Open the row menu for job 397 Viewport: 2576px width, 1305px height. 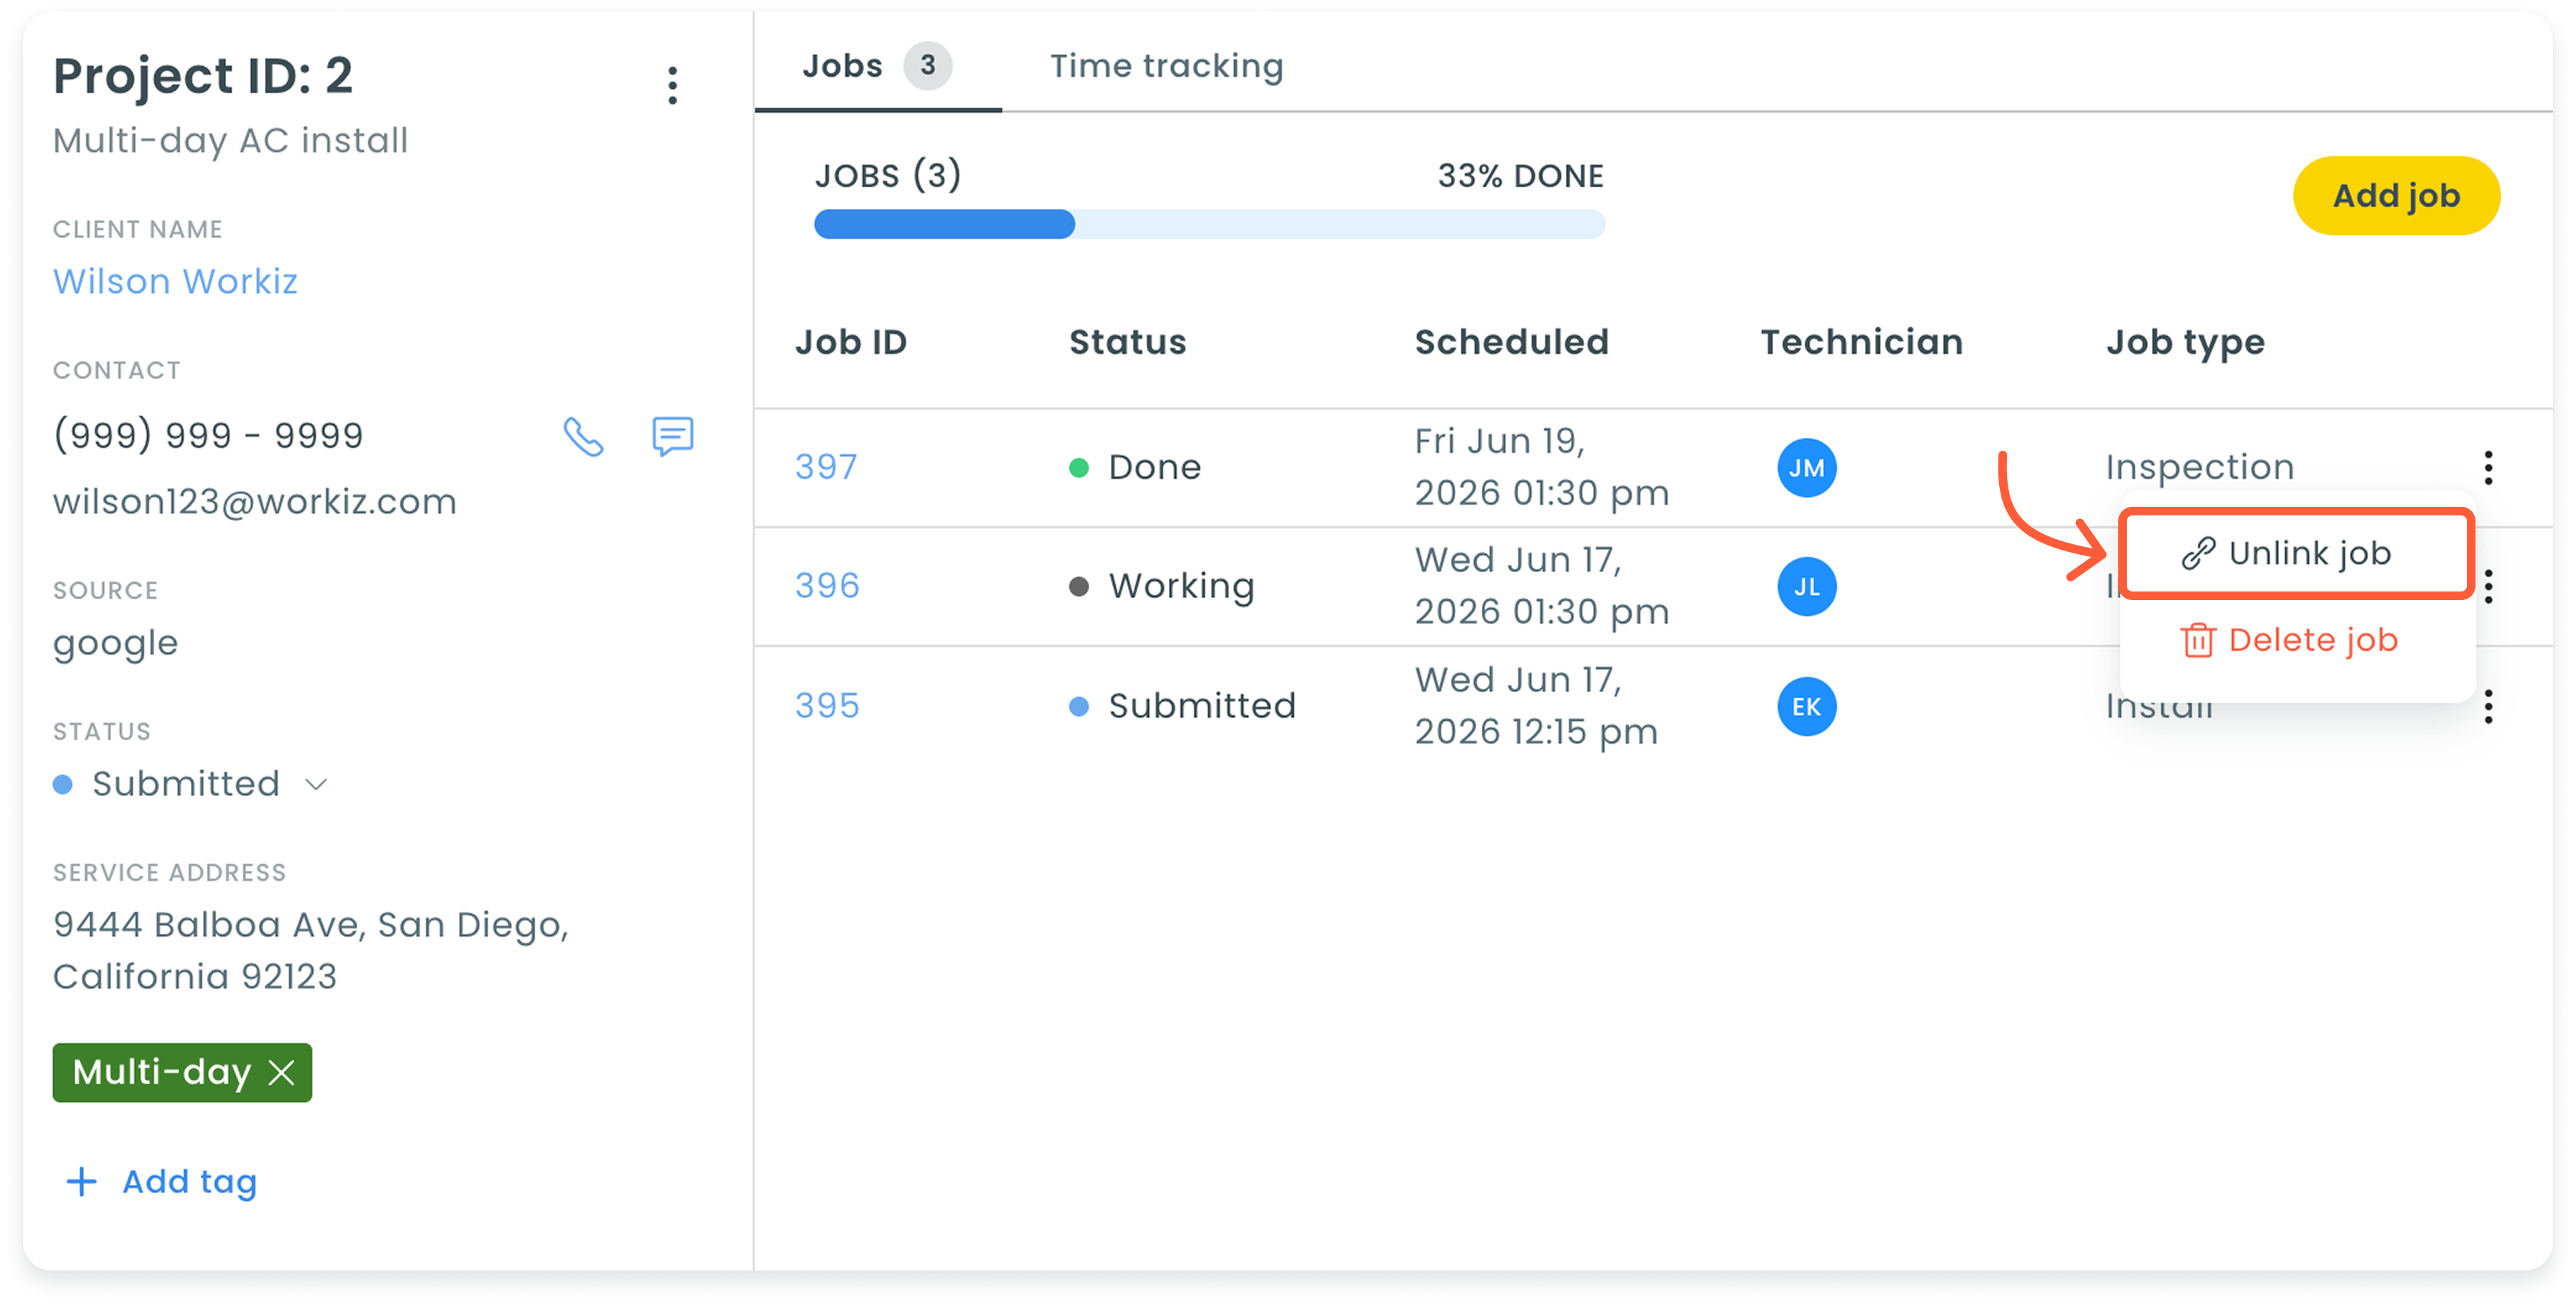tap(2488, 467)
